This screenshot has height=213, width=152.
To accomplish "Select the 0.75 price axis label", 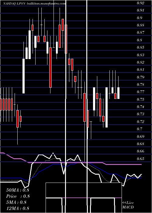I will pyautogui.click(x=140, y=99).
